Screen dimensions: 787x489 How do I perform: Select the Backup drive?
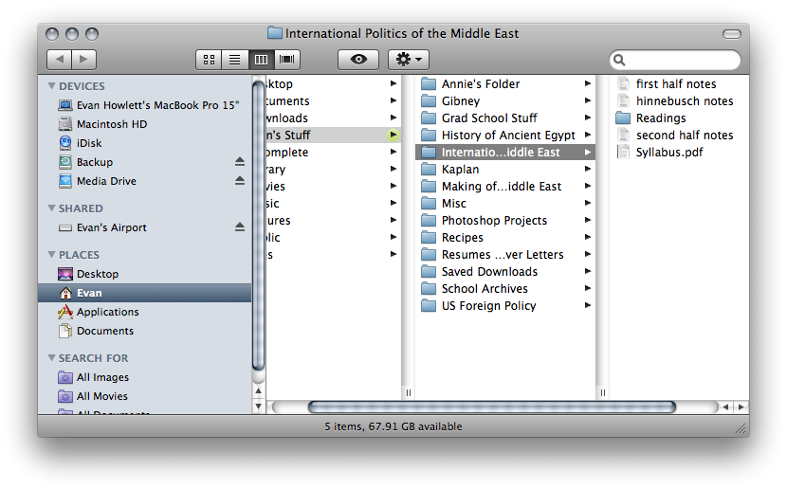tap(144, 162)
